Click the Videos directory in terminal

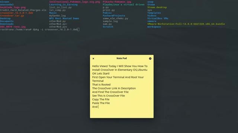[152, 16]
